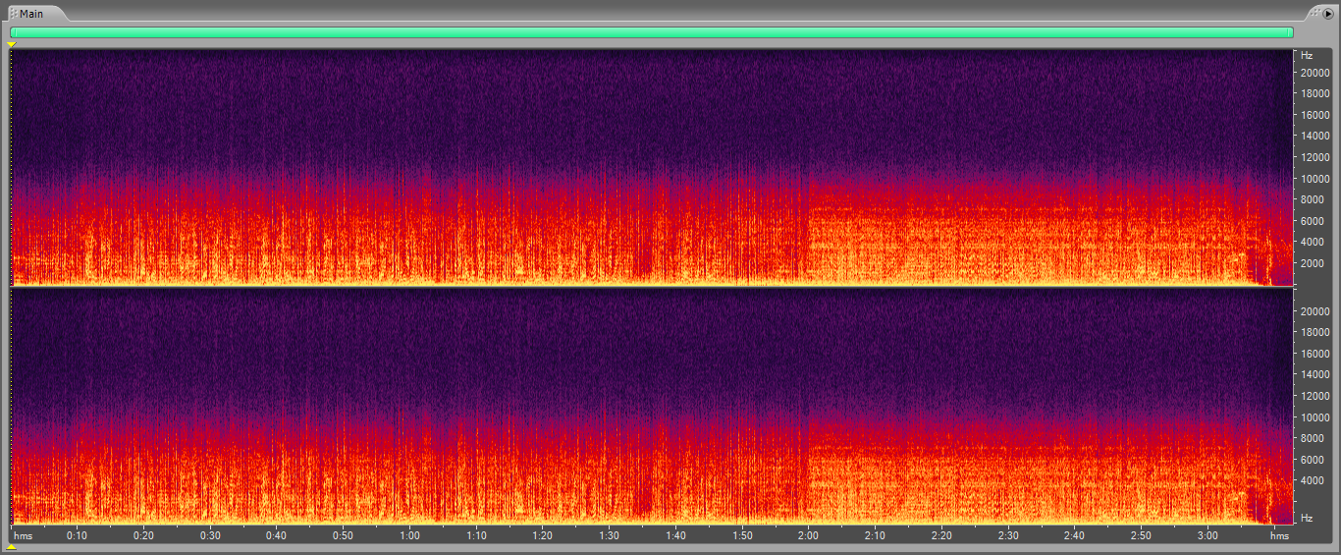Click 2000 on the top channel frequency scale
This screenshot has height=555, width=1341.
[1314, 263]
